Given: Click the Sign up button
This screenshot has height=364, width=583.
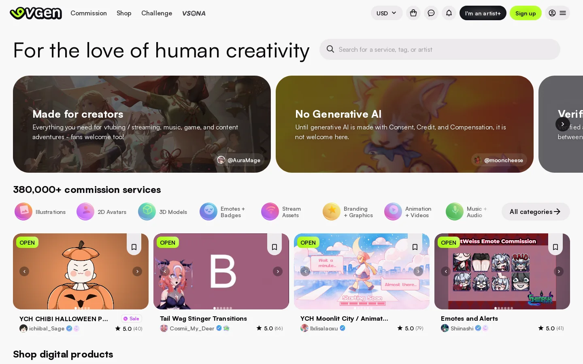Looking at the screenshot, I should tap(526, 13).
